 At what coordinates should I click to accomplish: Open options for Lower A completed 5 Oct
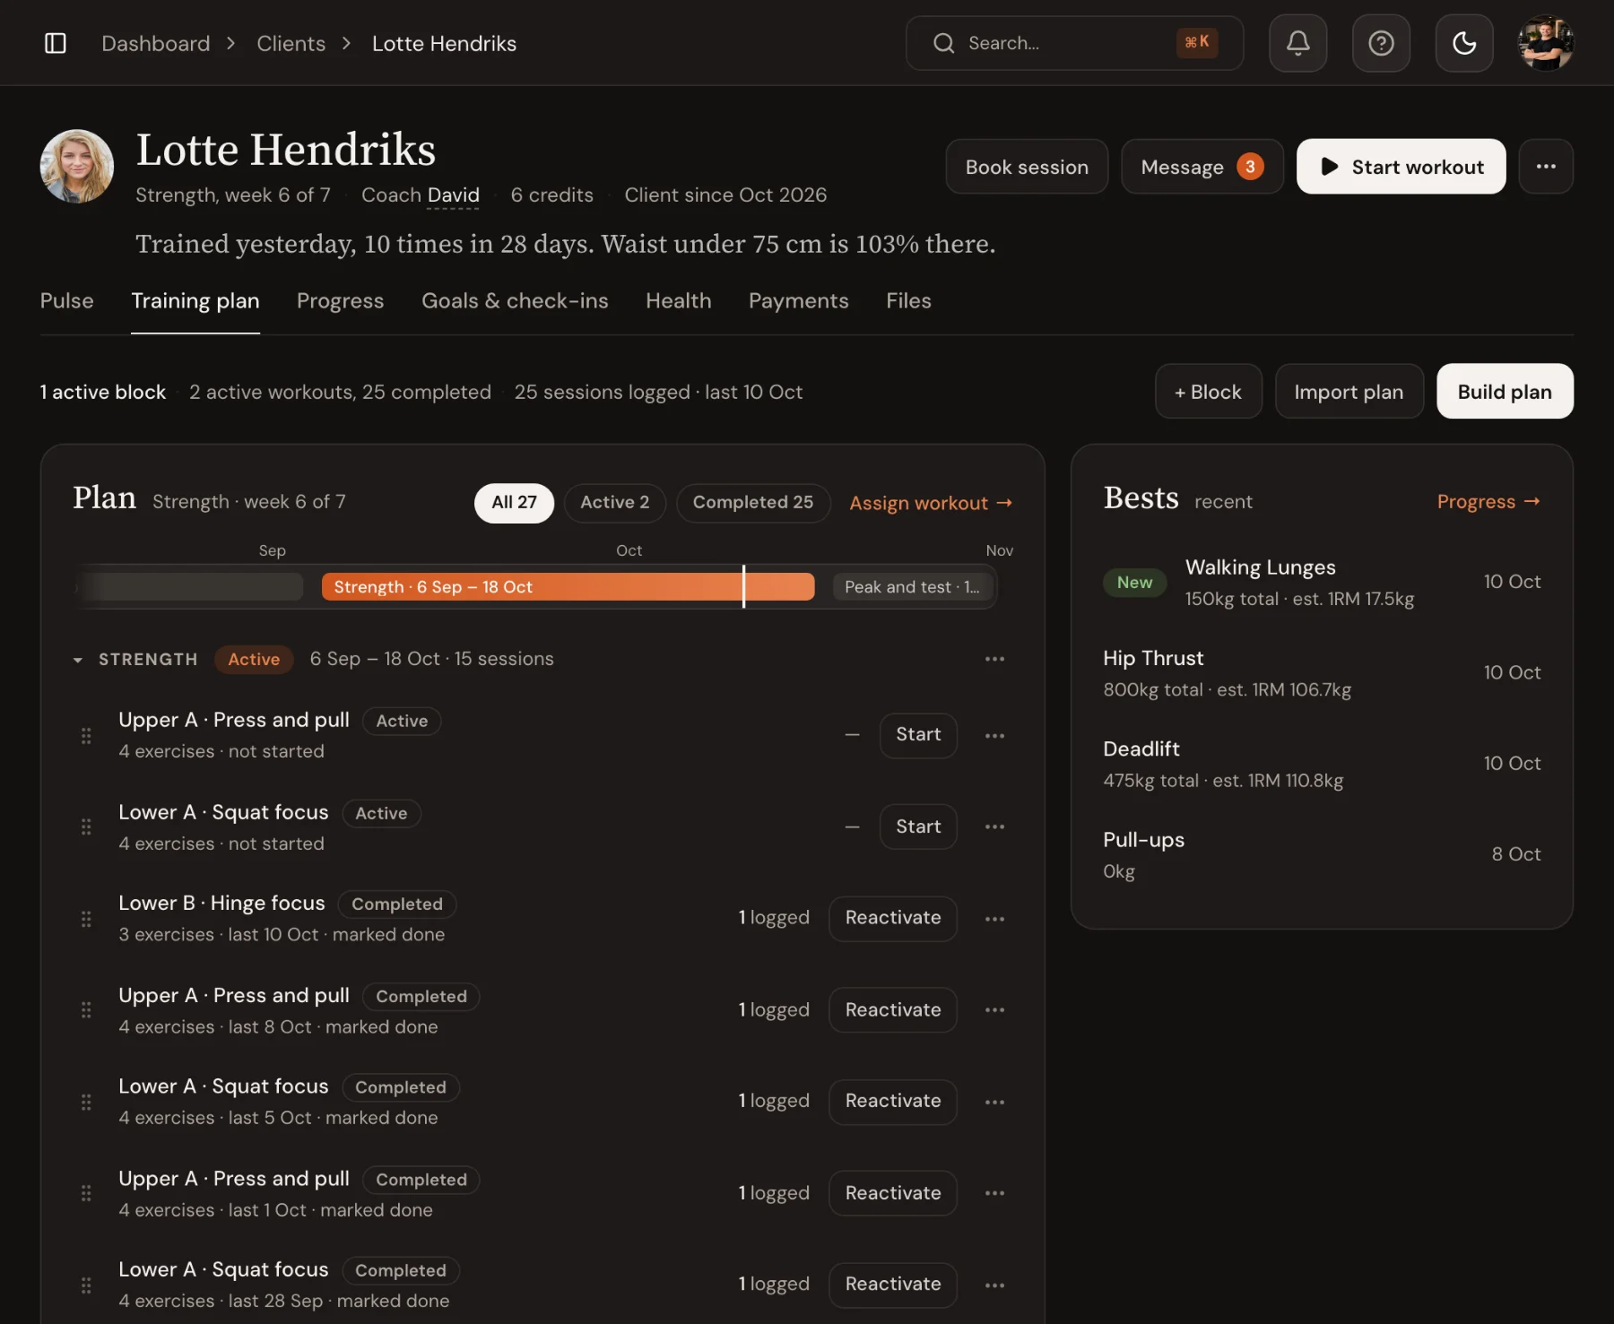(994, 1102)
